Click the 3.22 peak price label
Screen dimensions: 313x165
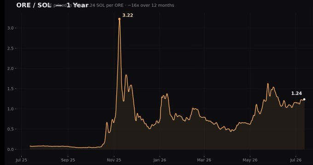[x=128, y=15]
